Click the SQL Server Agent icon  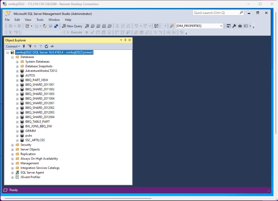[17, 172]
